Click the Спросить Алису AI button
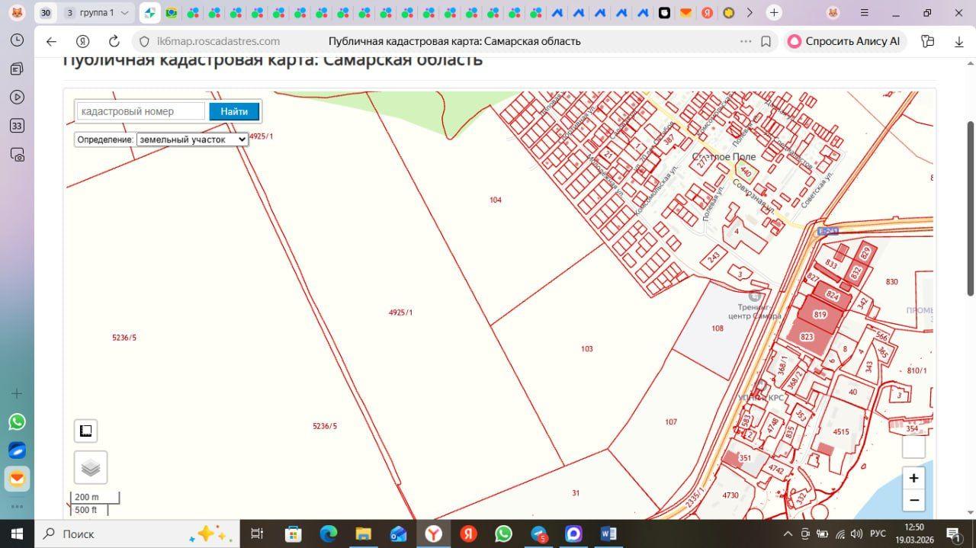 [845, 41]
